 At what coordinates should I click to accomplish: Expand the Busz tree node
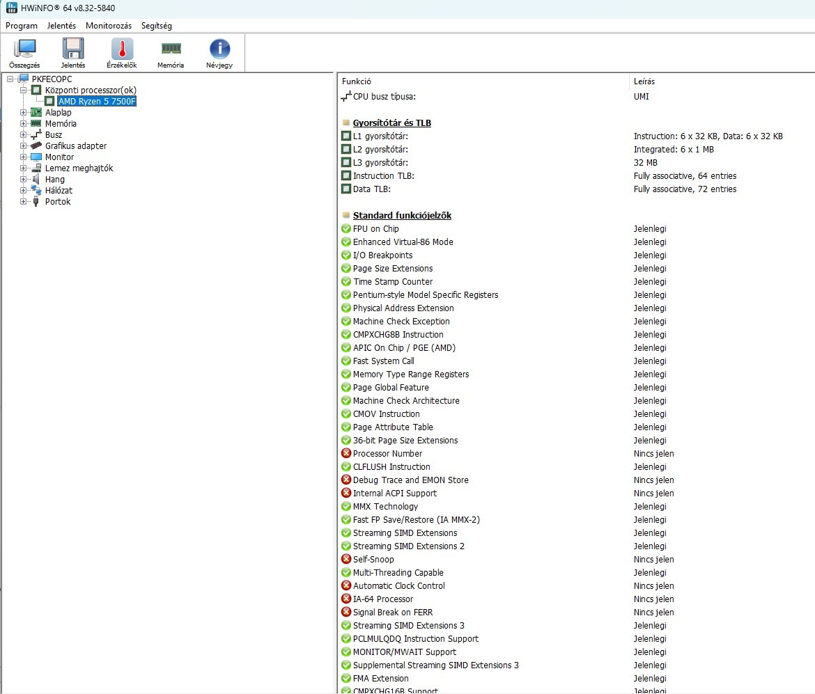[23, 135]
